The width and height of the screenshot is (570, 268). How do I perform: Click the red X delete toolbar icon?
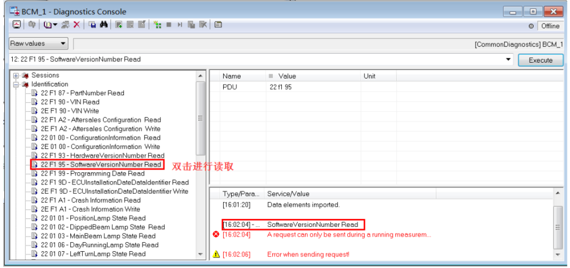click(77, 25)
